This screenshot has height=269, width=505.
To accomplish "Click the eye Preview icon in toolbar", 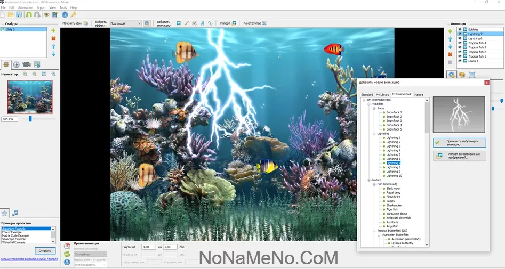I will [x=46, y=14].
